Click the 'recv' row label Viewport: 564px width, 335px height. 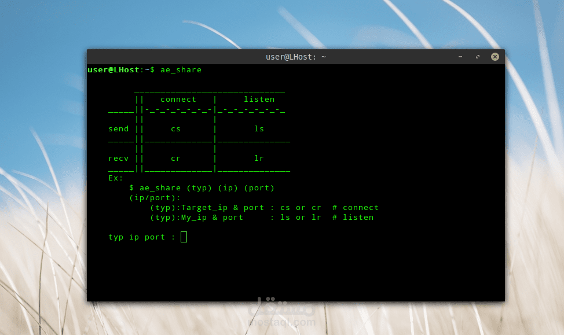pos(118,158)
